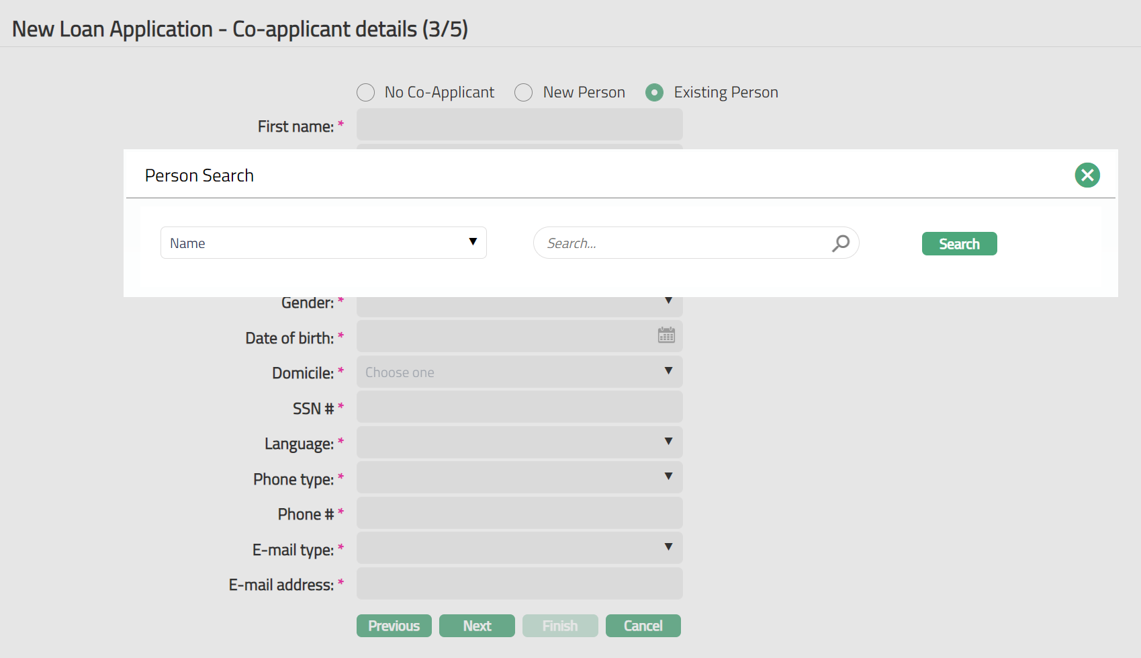Expand the Gender dropdown arrow
1141x658 pixels.
[668, 301]
